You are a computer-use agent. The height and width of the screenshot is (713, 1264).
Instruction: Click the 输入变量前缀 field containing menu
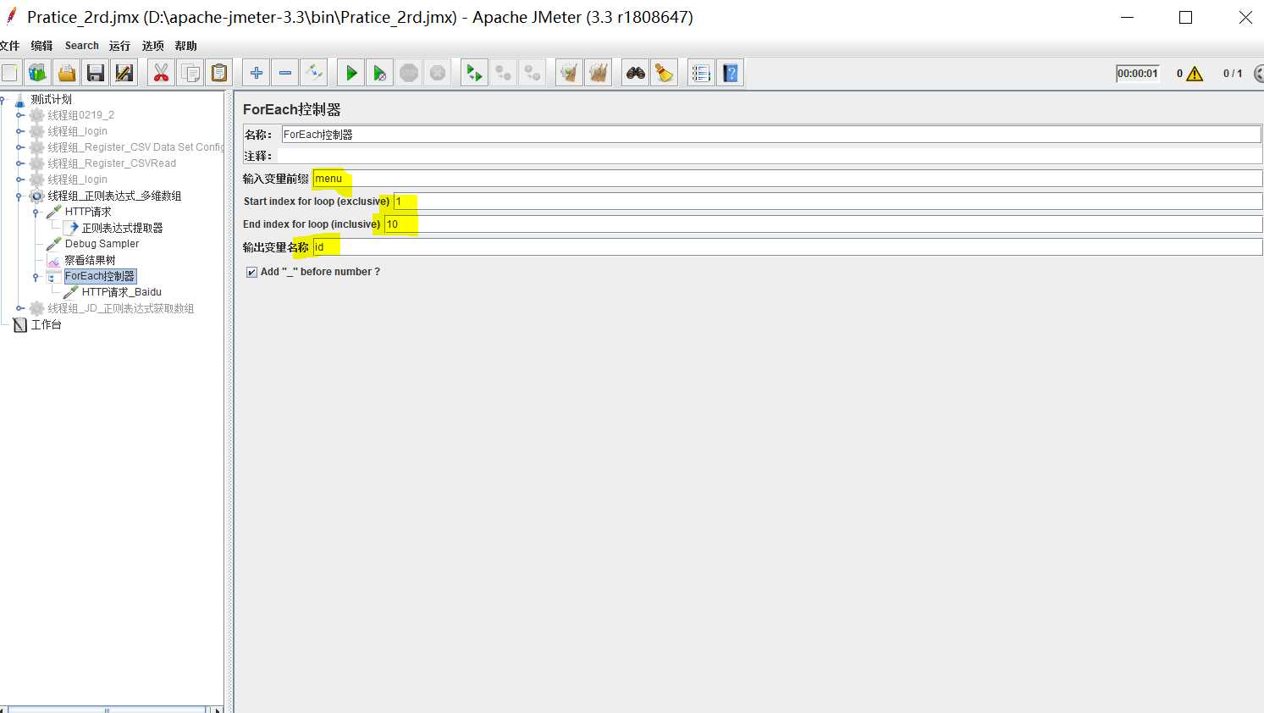pyautogui.click(x=787, y=179)
